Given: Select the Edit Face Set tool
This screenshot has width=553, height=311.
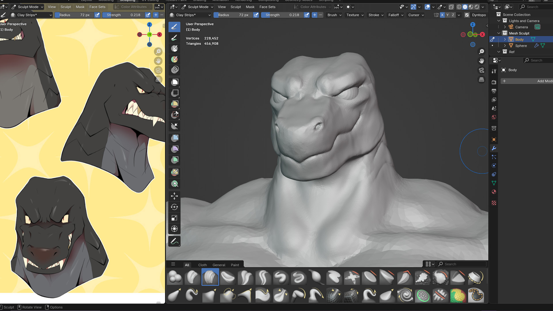Looking at the screenshot, I should click(175, 172).
